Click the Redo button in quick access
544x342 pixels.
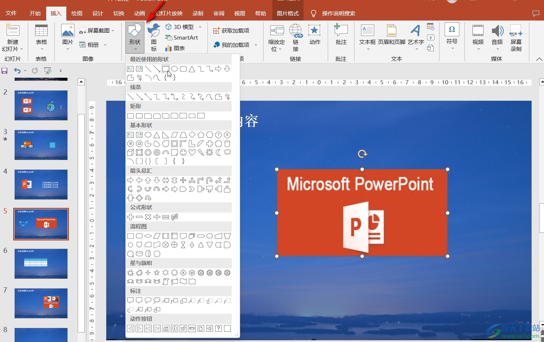coord(35,71)
